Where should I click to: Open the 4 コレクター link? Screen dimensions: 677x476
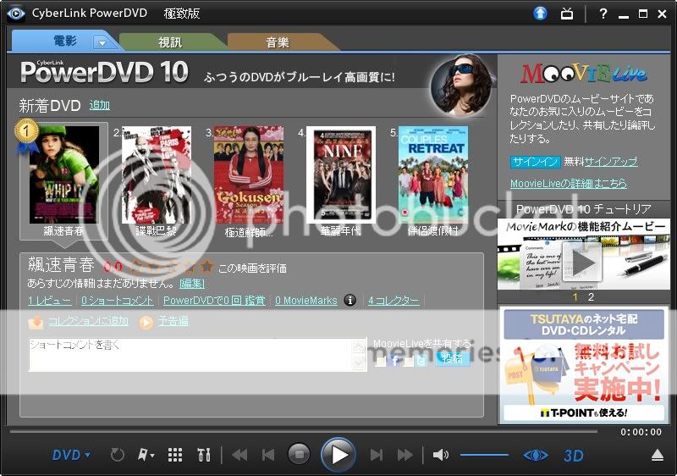[x=394, y=300]
